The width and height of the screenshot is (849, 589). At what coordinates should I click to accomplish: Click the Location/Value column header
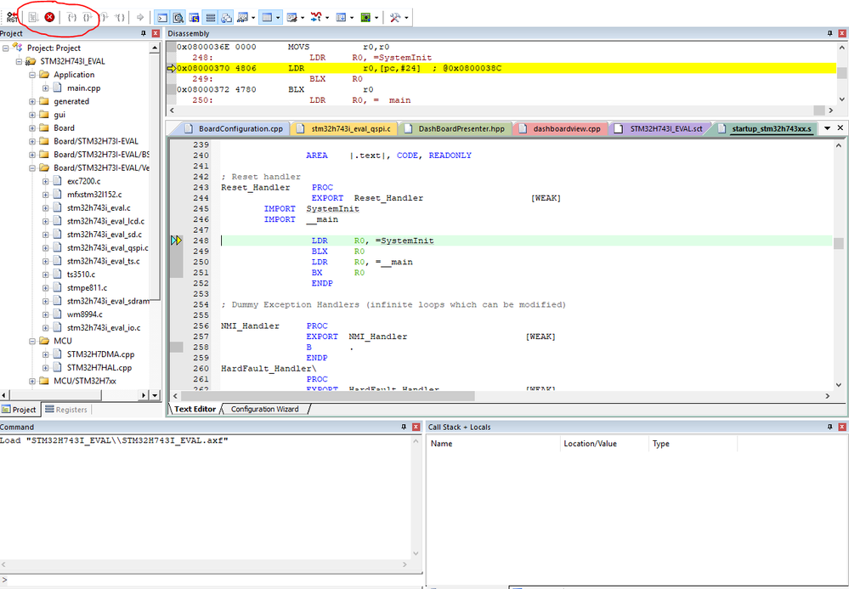[603, 444]
